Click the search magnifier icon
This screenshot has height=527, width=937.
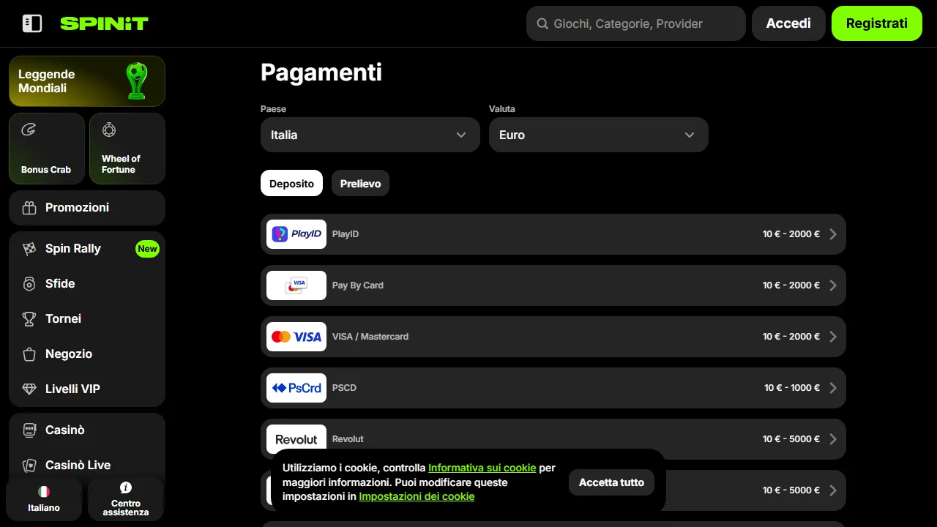[x=542, y=24]
